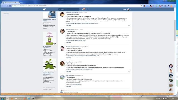Click the Наверх back-to-top link
Image resolution: width=178 pixels, height=100 pixels.
(x=6, y=14)
